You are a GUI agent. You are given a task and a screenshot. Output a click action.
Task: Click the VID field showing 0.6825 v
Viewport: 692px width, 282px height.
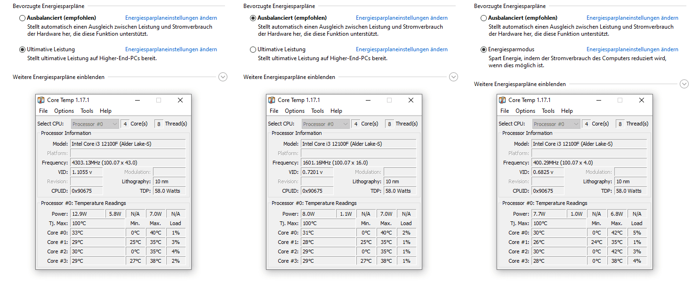(548, 172)
